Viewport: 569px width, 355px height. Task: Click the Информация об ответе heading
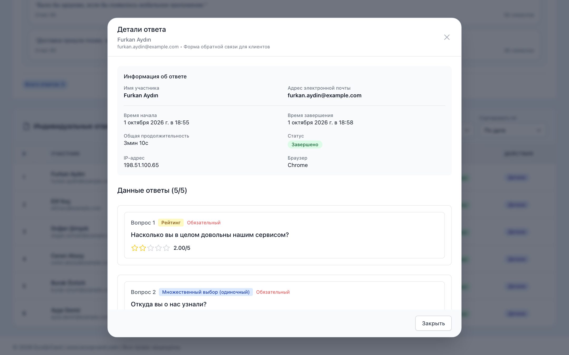click(155, 77)
